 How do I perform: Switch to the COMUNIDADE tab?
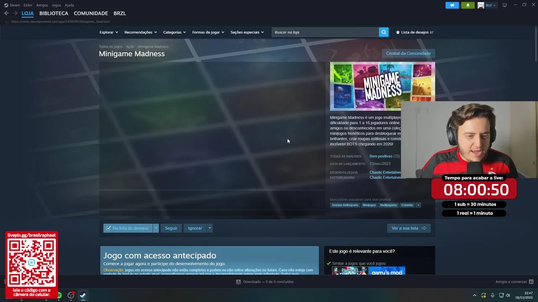[x=91, y=13]
